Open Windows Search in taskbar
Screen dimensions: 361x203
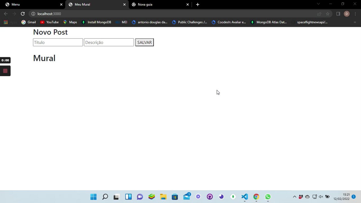[x=105, y=197]
